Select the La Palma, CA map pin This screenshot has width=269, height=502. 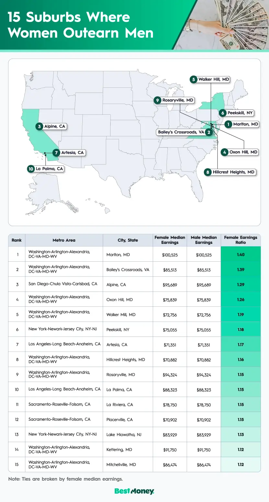click(x=31, y=169)
